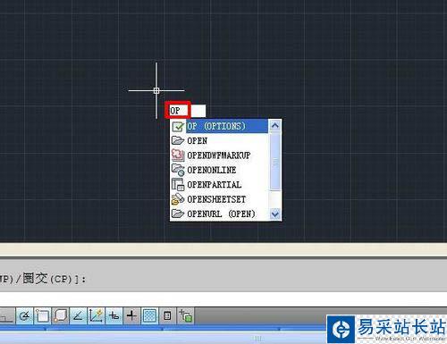Toggle Transparency display status icon
This screenshot has height=344, width=447.
click(x=149, y=315)
